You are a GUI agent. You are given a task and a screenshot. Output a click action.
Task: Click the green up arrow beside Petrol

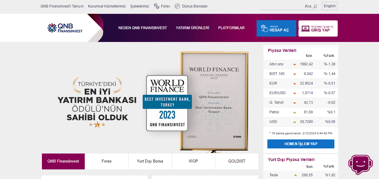click(x=295, y=112)
